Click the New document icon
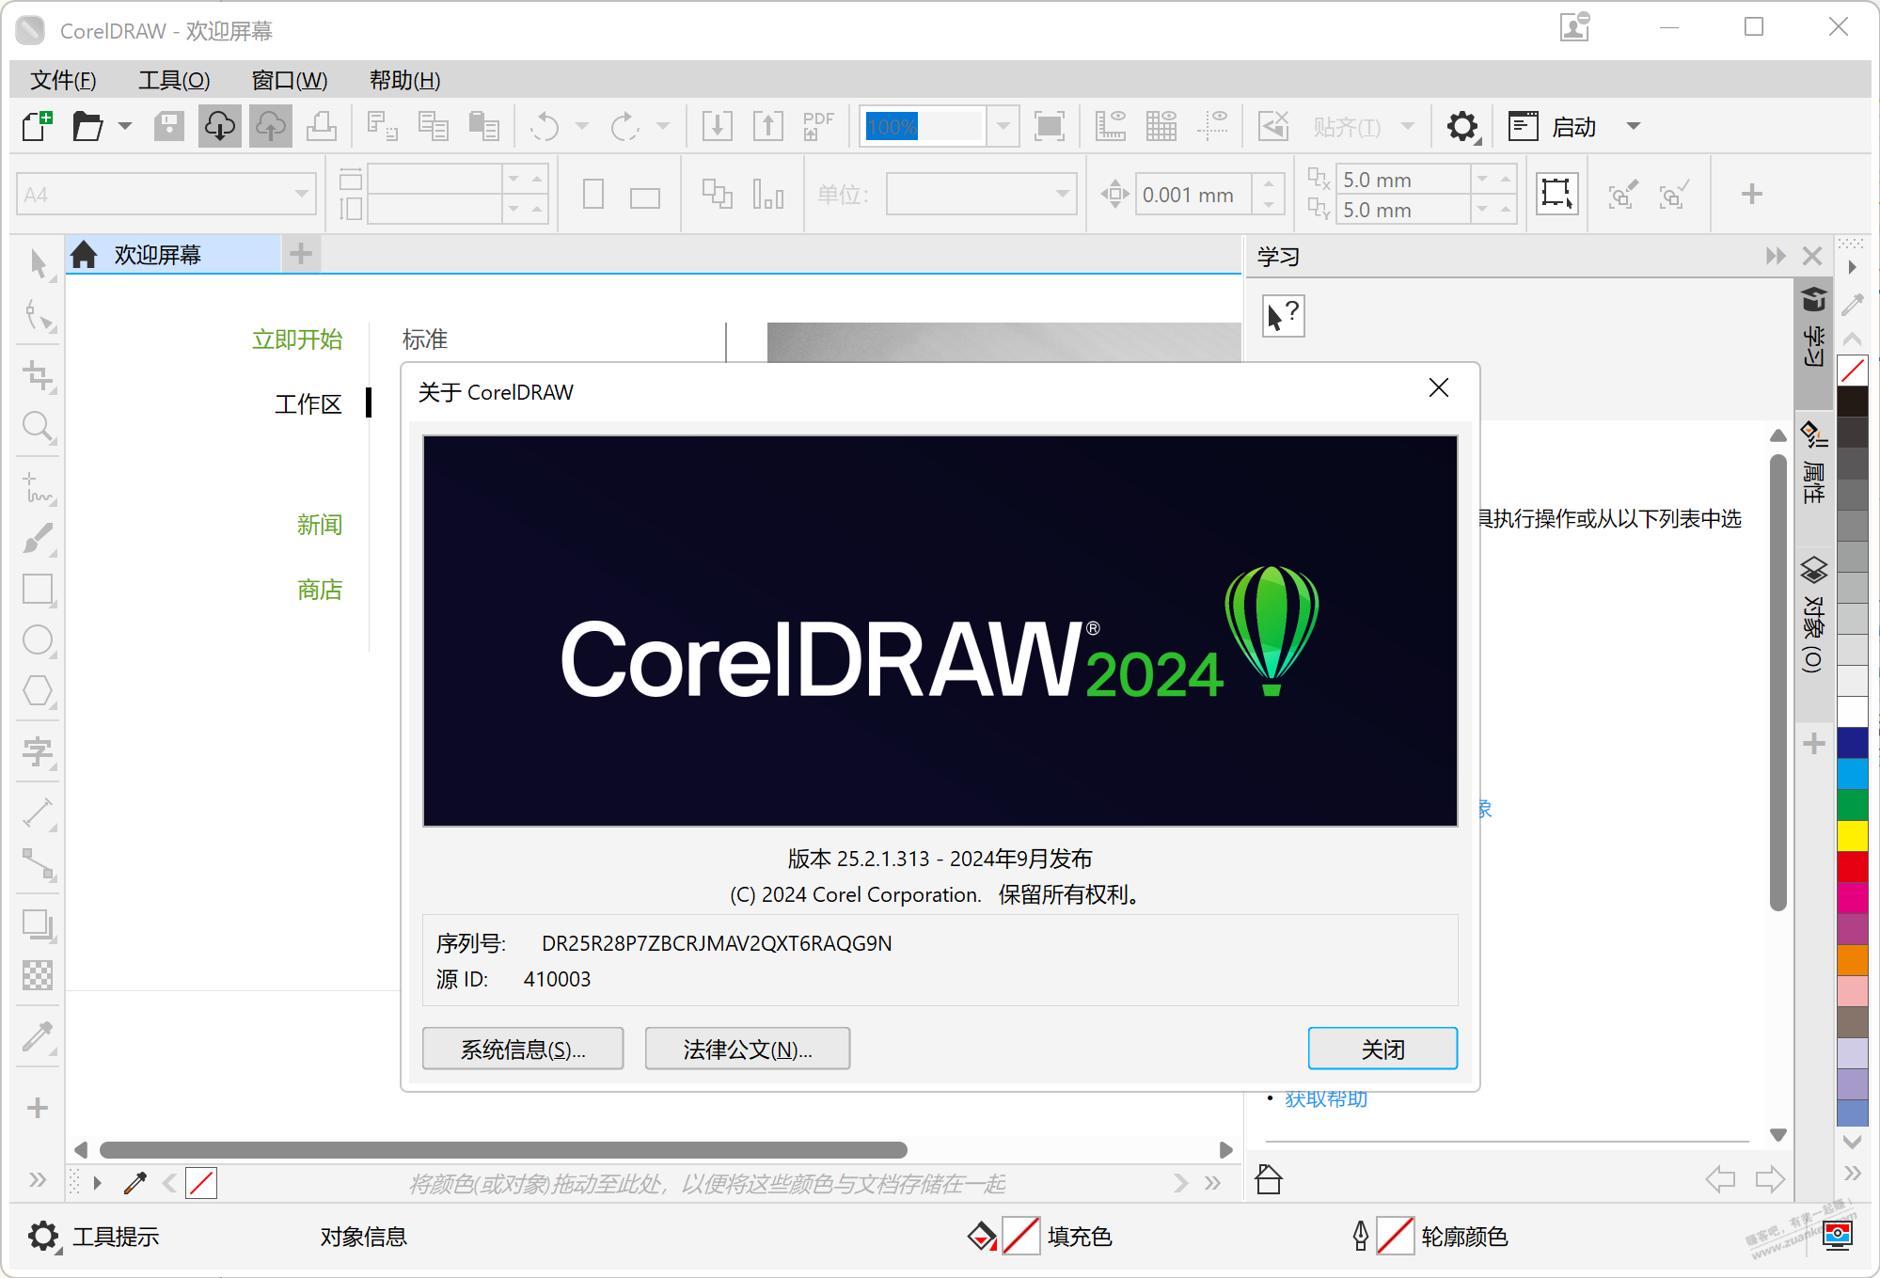This screenshot has width=1880, height=1278. [37, 126]
